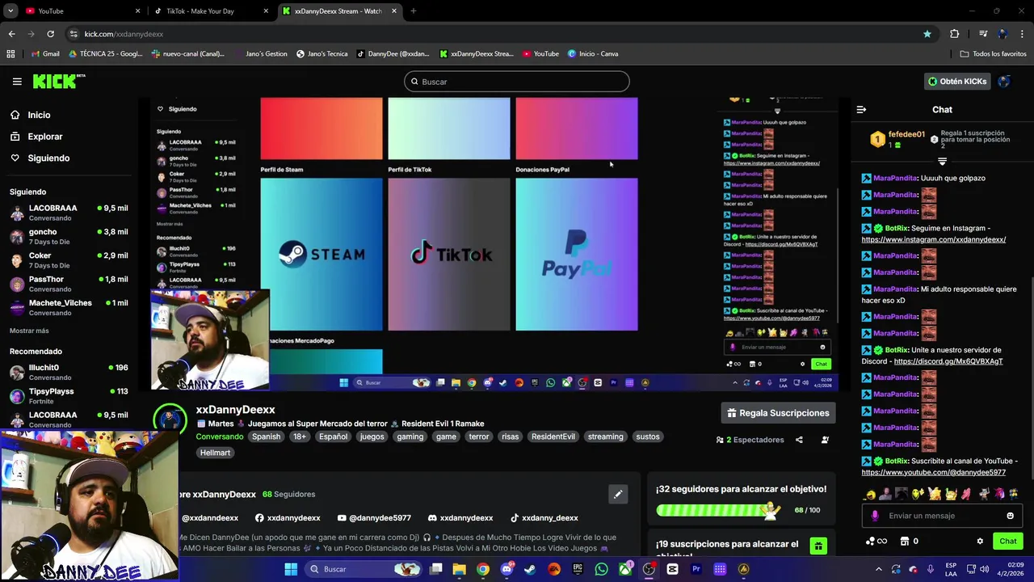Open Todos los favoritos bookmarks folder
This screenshot has height=582, width=1034.
point(994,53)
